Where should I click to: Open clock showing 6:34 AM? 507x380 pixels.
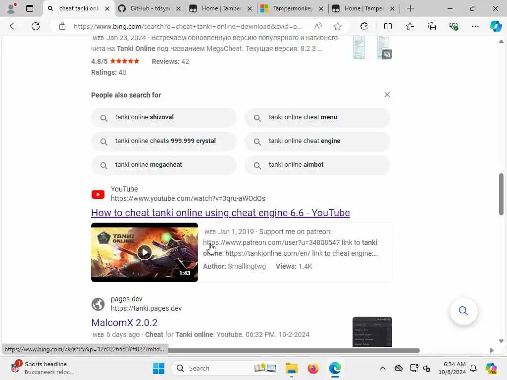point(452,368)
